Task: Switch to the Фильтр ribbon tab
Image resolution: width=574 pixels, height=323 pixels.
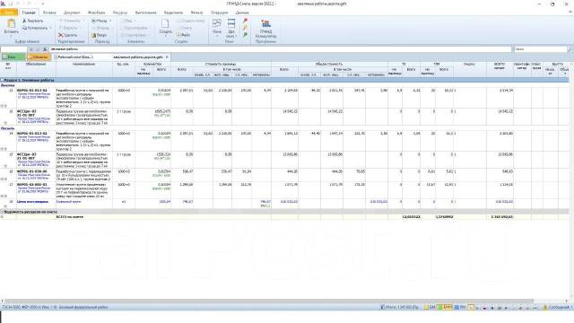Action: click(196, 13)
